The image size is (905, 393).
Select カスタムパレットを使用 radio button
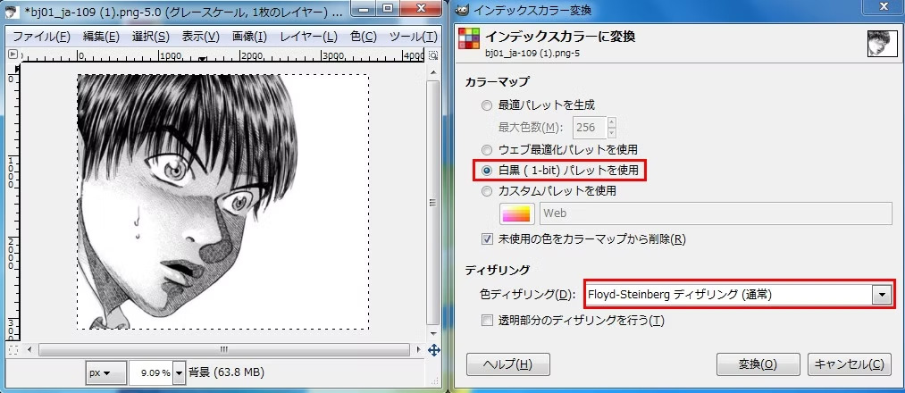pos(487,191)
